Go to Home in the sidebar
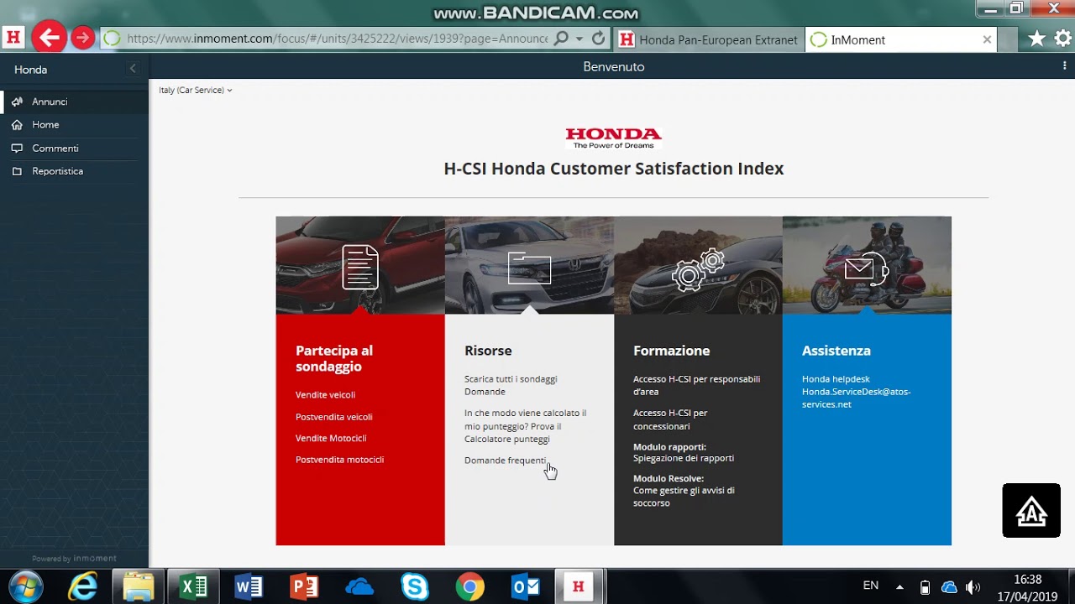Screen dimensions: 1075x604 tap(75, 125)
